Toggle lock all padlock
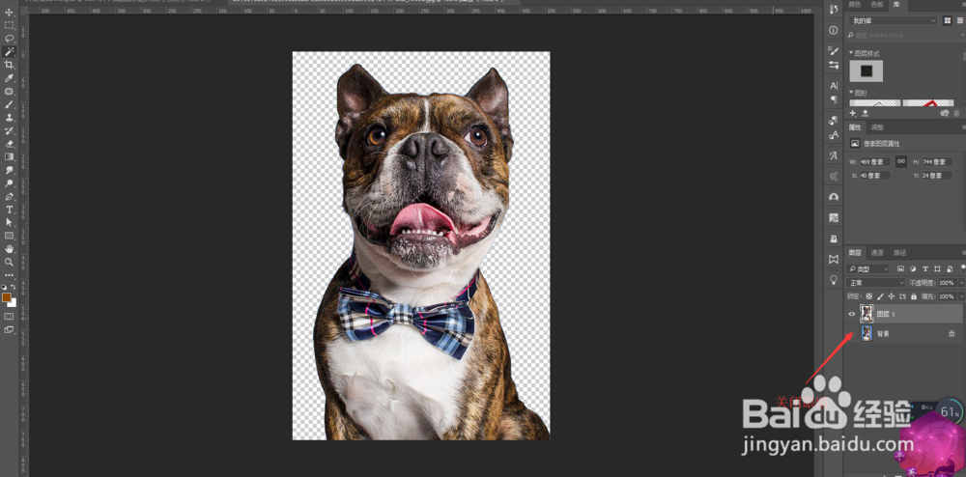Screen dimensions: 966x477 (x=914, y=296)
